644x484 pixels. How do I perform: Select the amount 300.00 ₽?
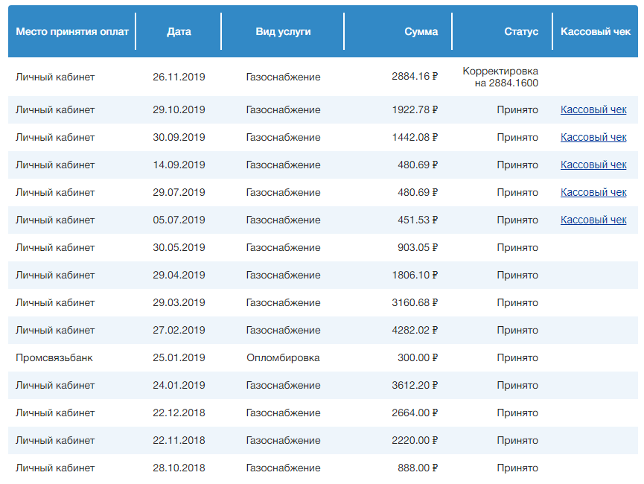(418, 357)
